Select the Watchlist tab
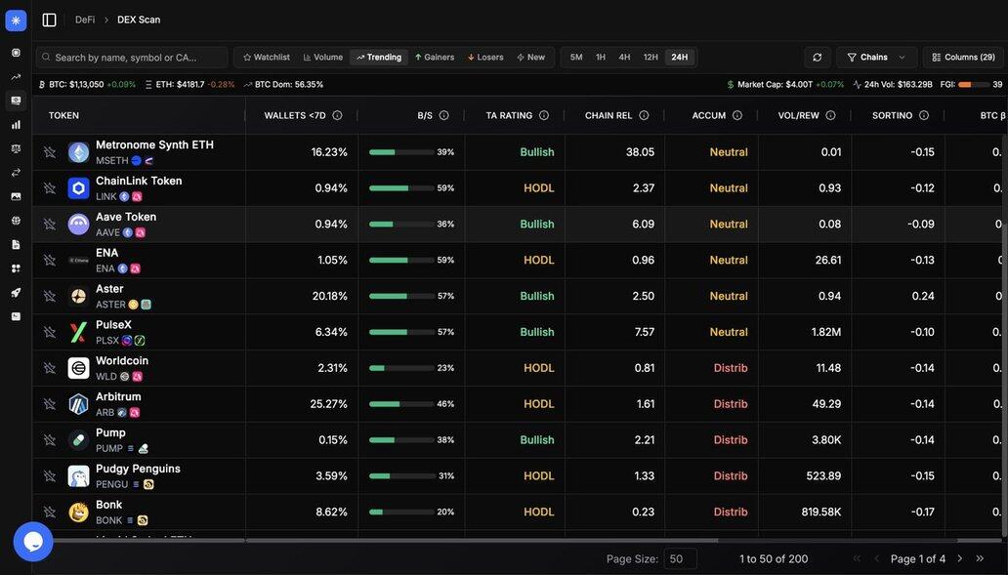The image size is (1008, 575). coord(266,58)
